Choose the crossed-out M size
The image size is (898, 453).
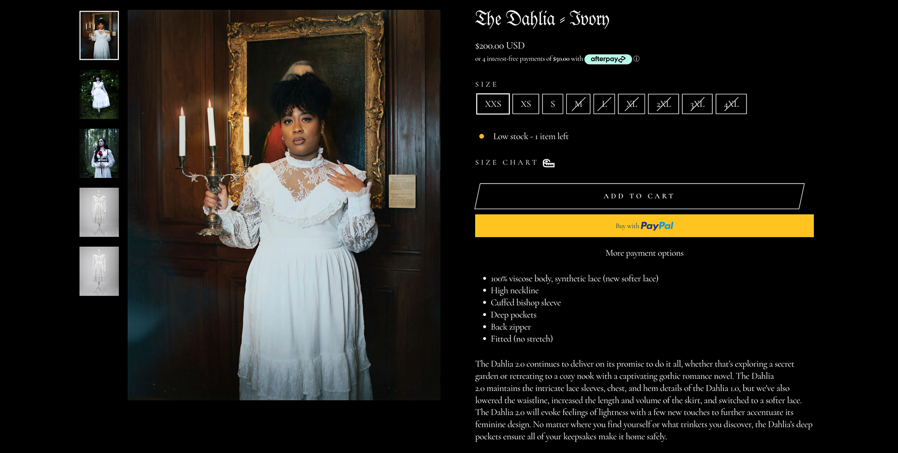(579, 104)
